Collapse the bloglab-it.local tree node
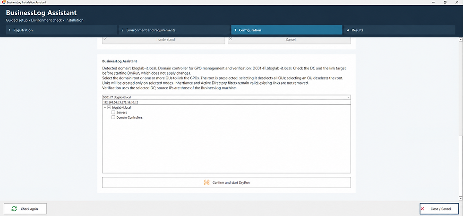 pos(105,108)
